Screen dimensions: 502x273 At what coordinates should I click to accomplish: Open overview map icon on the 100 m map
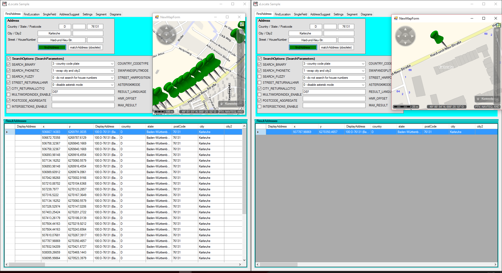pyautogui.click(x=242, y=24)
